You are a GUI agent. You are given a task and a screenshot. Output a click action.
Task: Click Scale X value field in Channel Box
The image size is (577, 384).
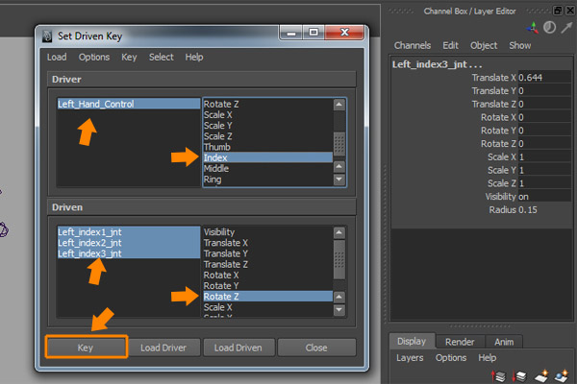(x=544, y=156)
